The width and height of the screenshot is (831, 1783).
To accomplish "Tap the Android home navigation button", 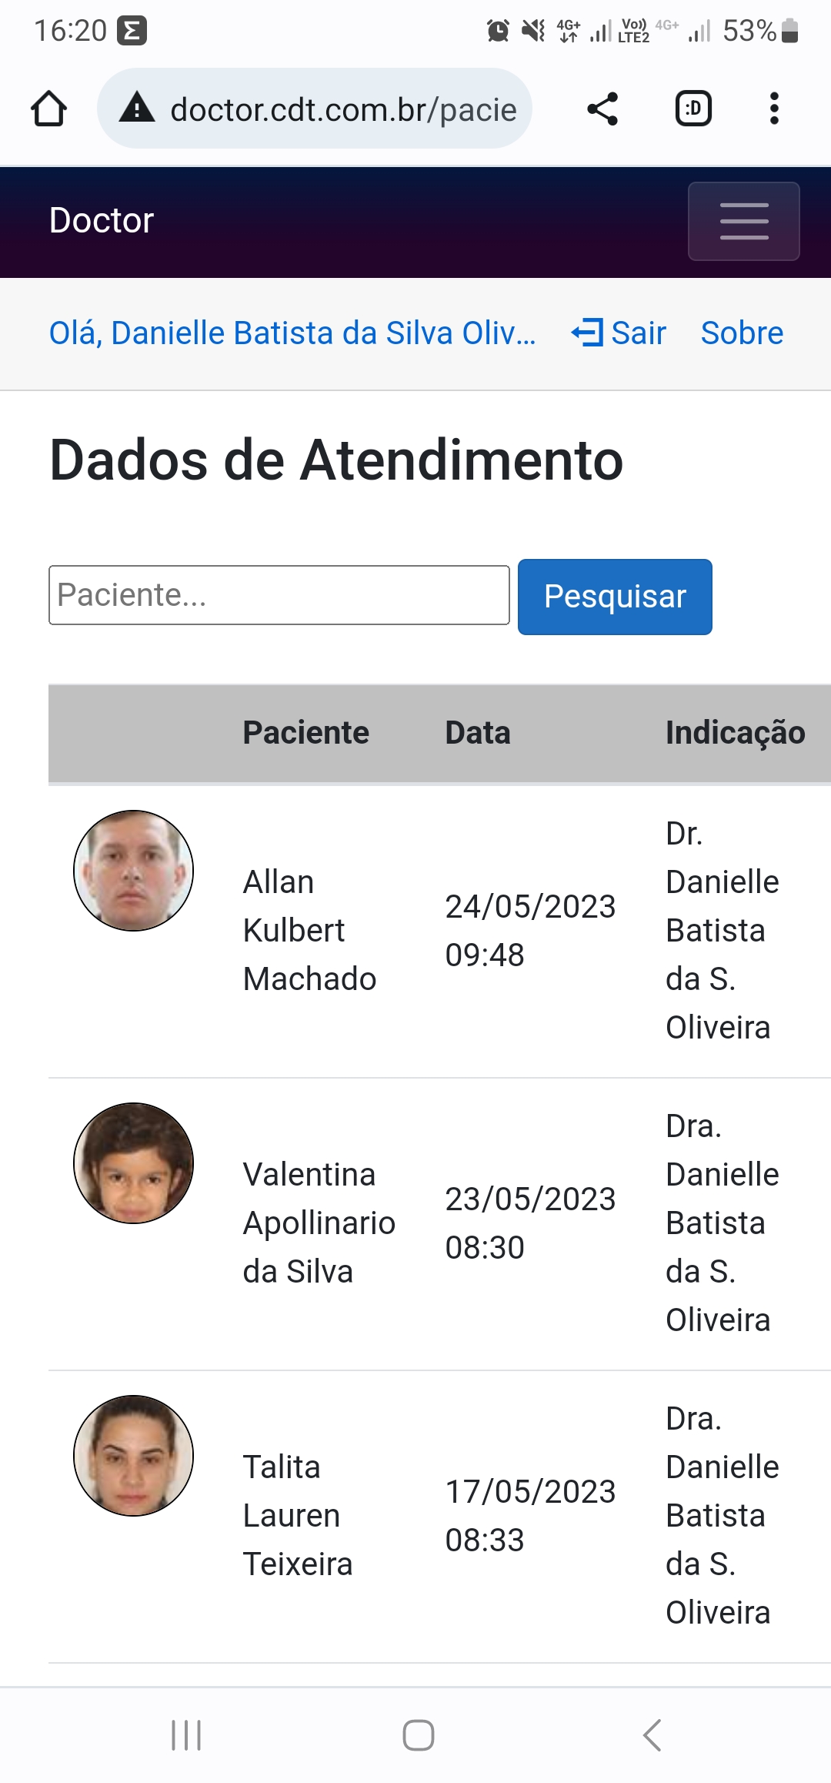I will pyautogui.click(x=419, y=1735).
